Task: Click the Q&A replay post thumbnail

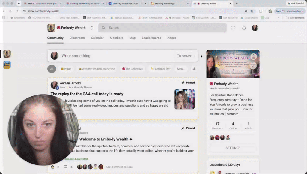Action: click(x=184, y=99)
